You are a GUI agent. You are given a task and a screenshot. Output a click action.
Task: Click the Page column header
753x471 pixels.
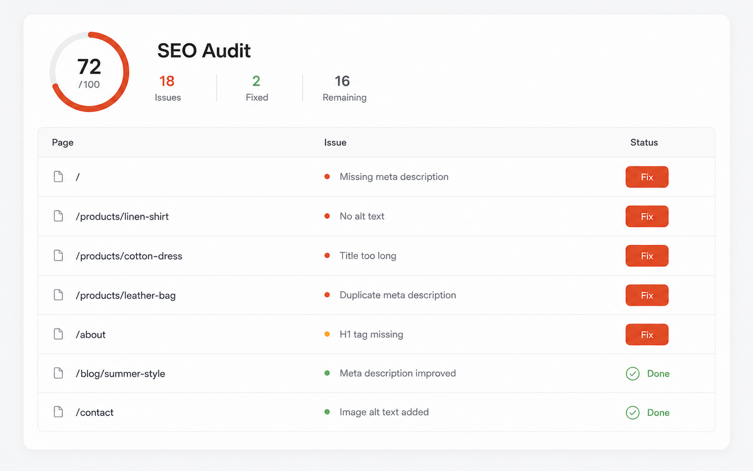(63, 142)
